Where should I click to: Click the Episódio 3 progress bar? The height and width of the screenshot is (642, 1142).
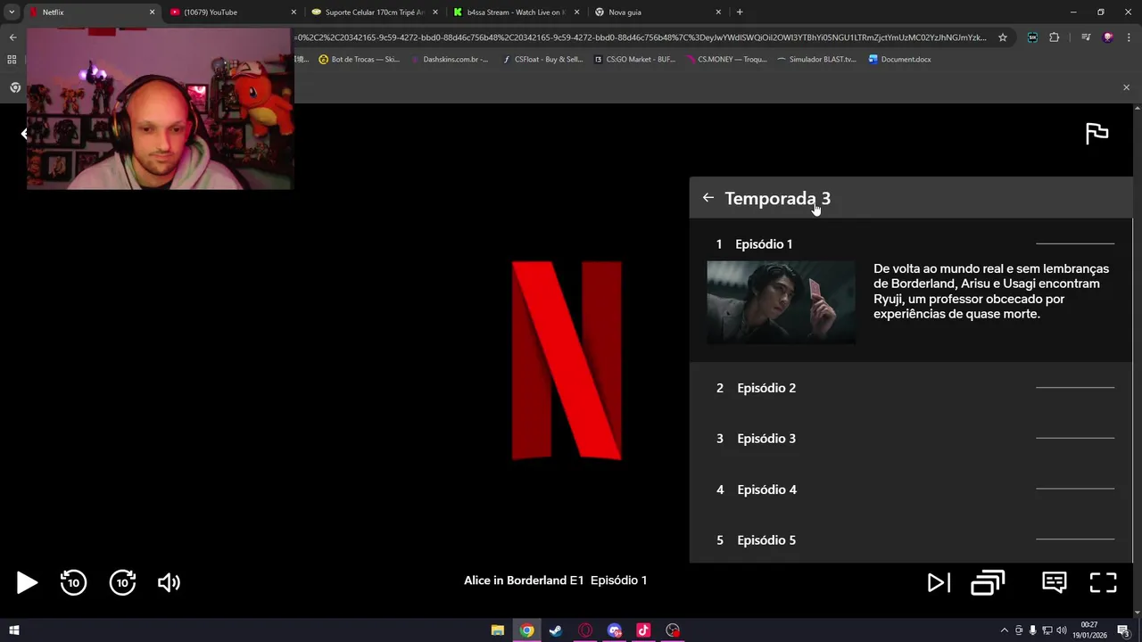pos(1075,439)
